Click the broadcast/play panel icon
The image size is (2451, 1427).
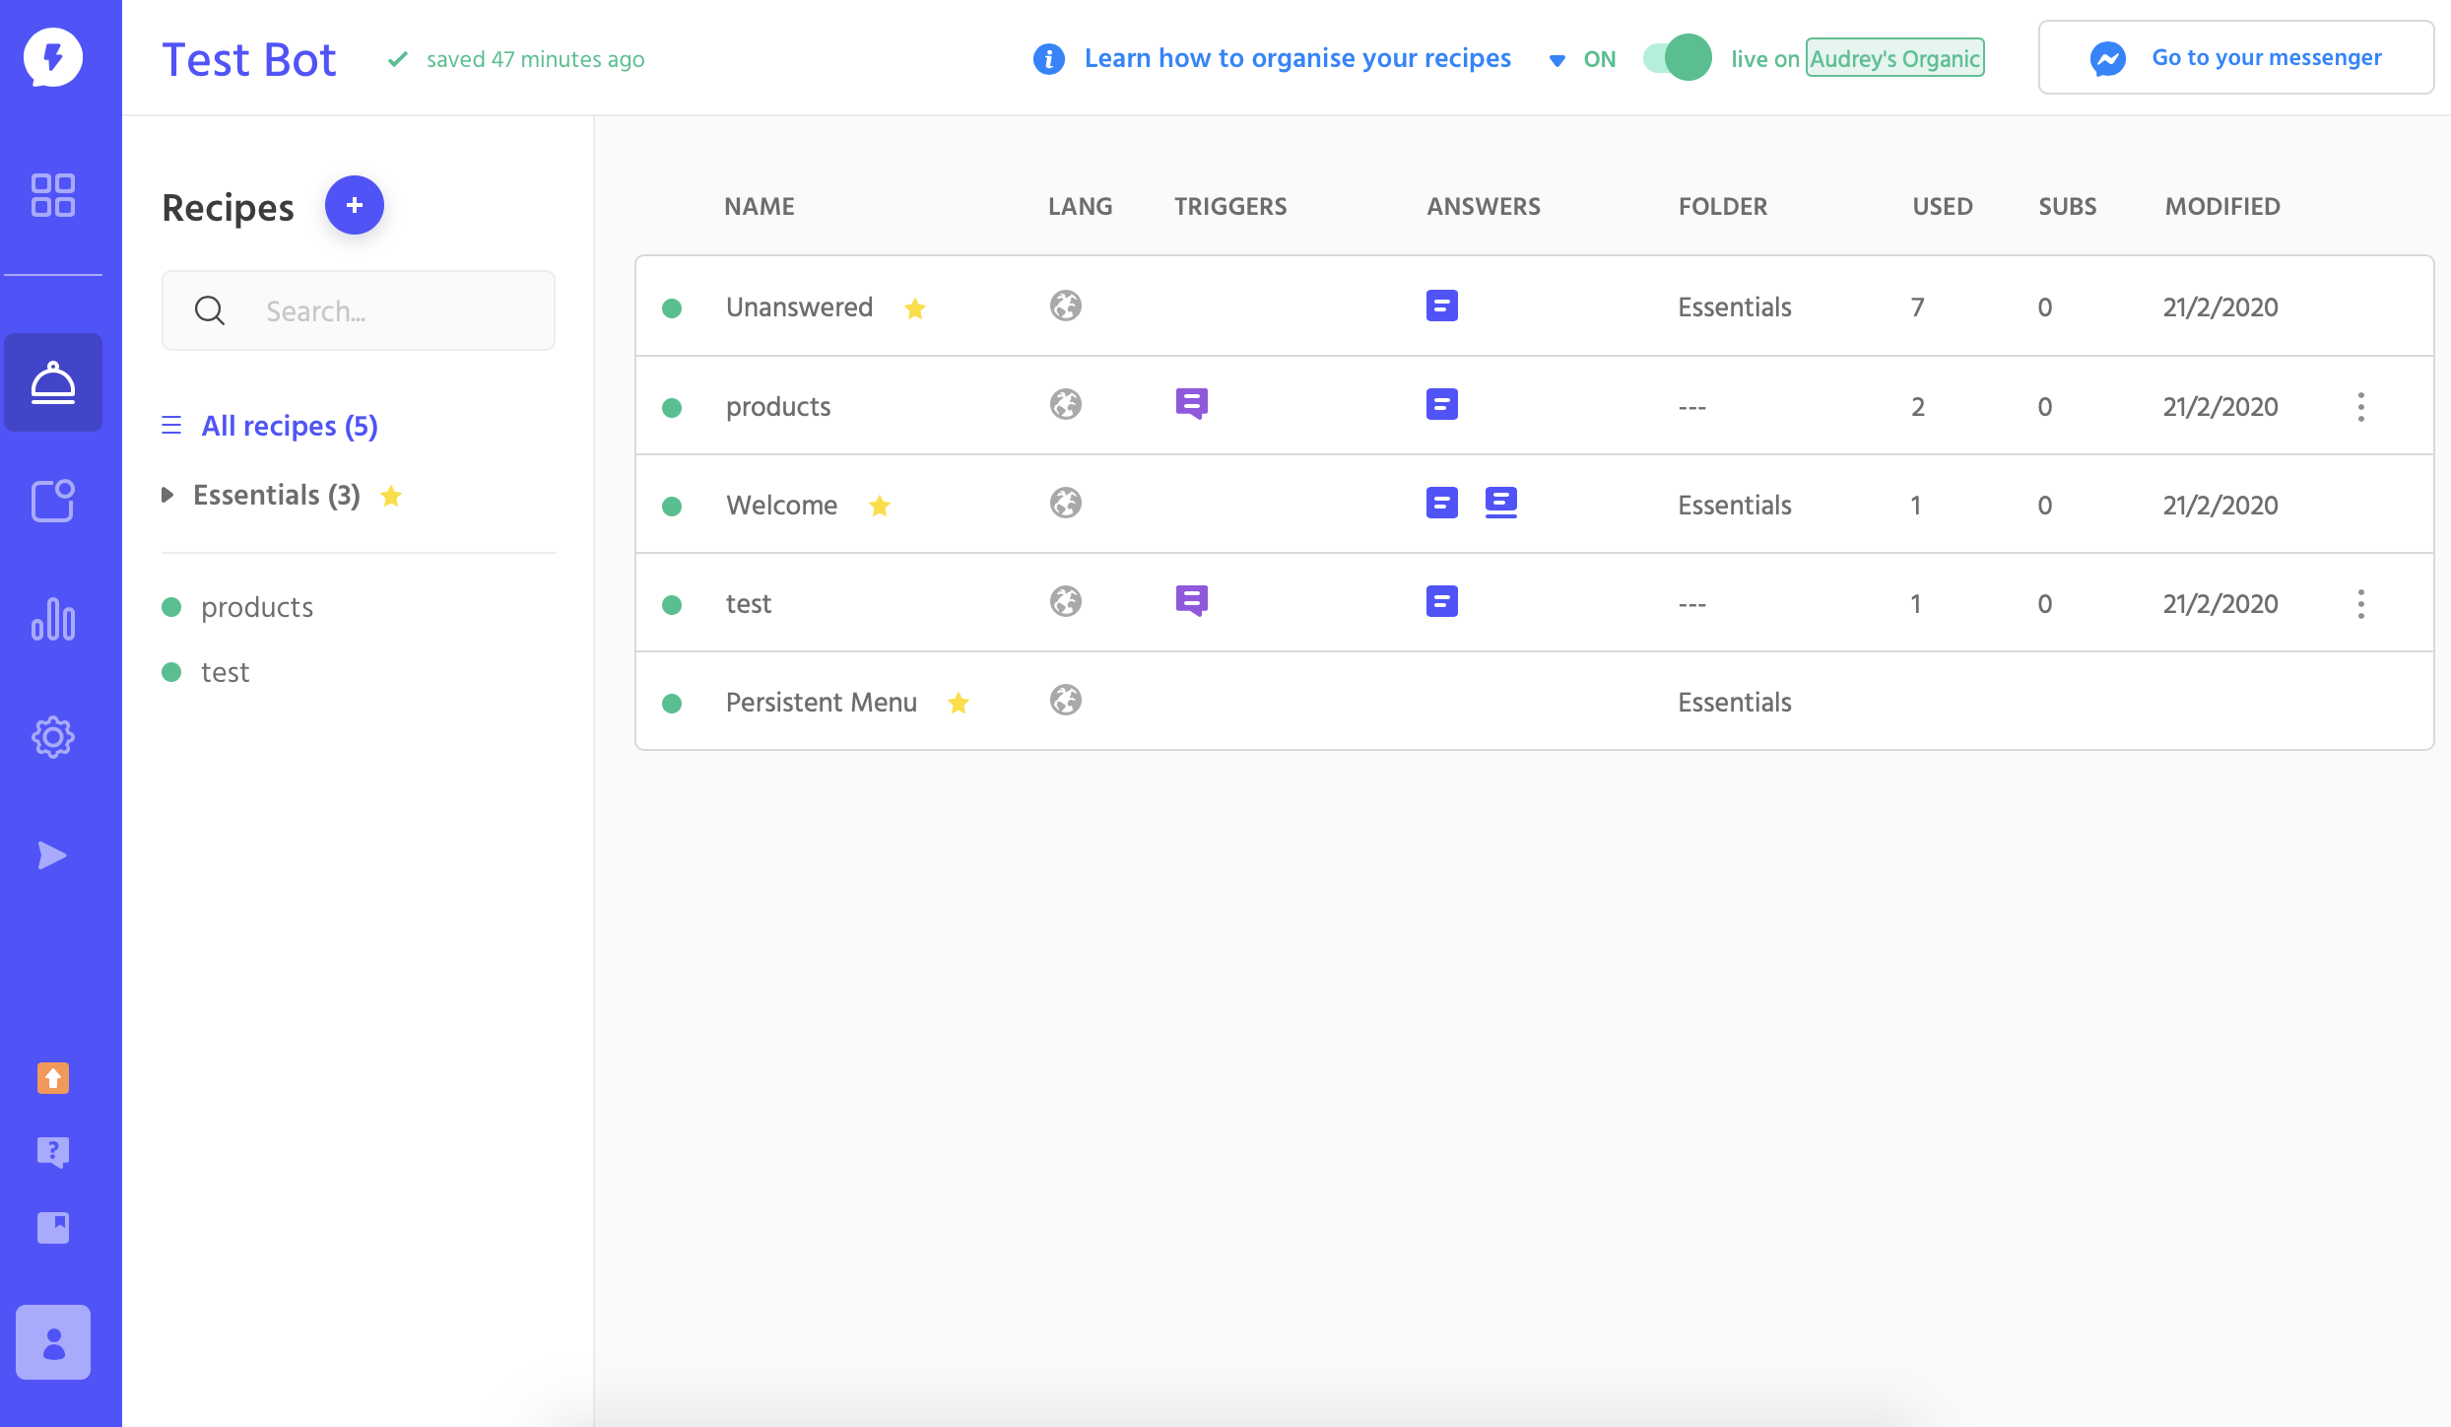(x=52, y=852)
